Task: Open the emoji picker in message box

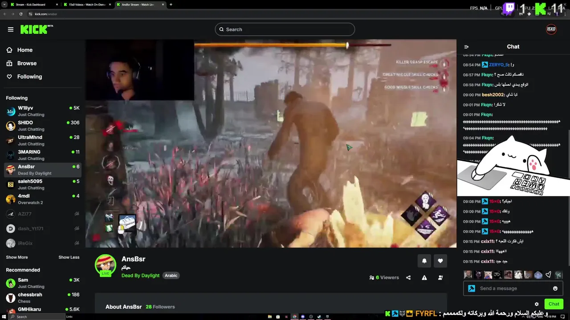Action: tap(555, 288)
